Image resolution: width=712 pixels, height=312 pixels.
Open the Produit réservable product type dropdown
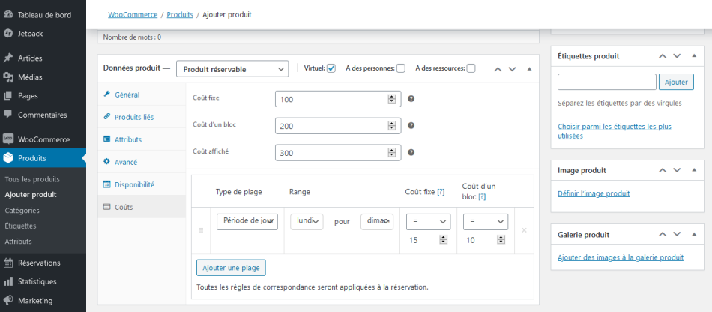tap(232, 69)
